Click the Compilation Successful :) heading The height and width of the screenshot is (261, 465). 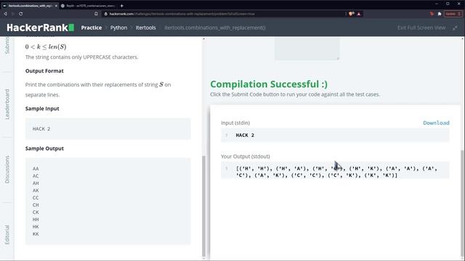[269, 84]
